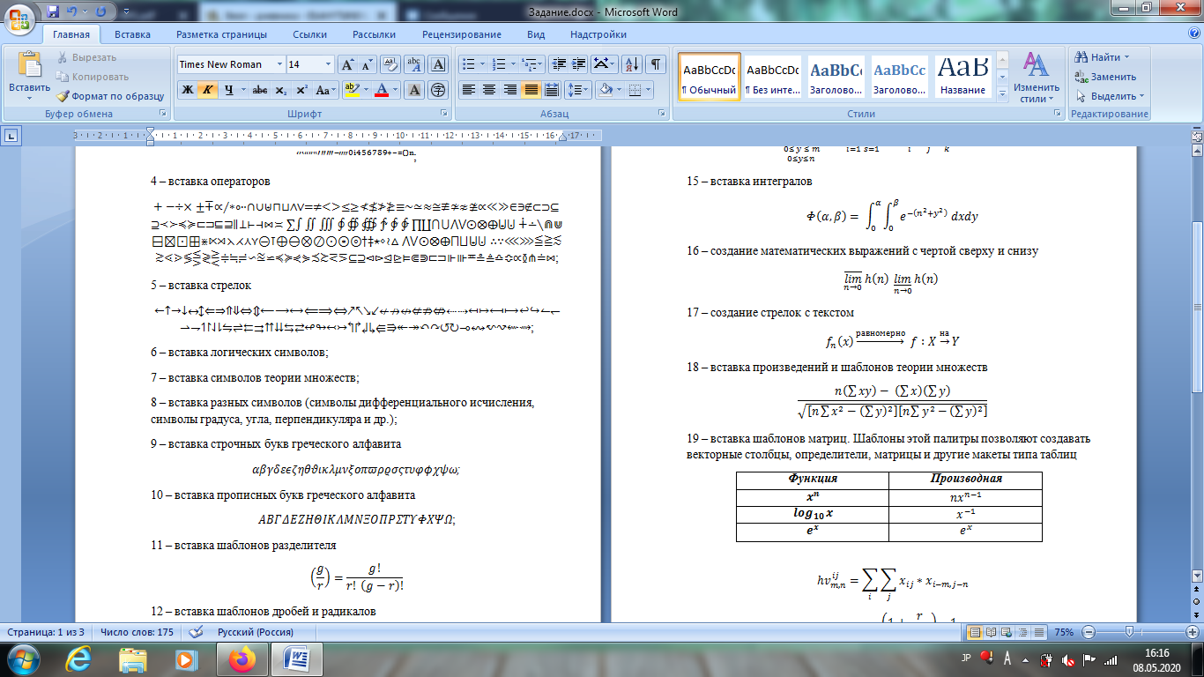
Task: Align text right
Action: click(x=510, y=90)
